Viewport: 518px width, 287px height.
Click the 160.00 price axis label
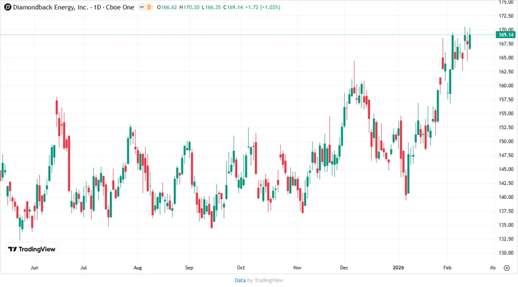coord(506,85)
